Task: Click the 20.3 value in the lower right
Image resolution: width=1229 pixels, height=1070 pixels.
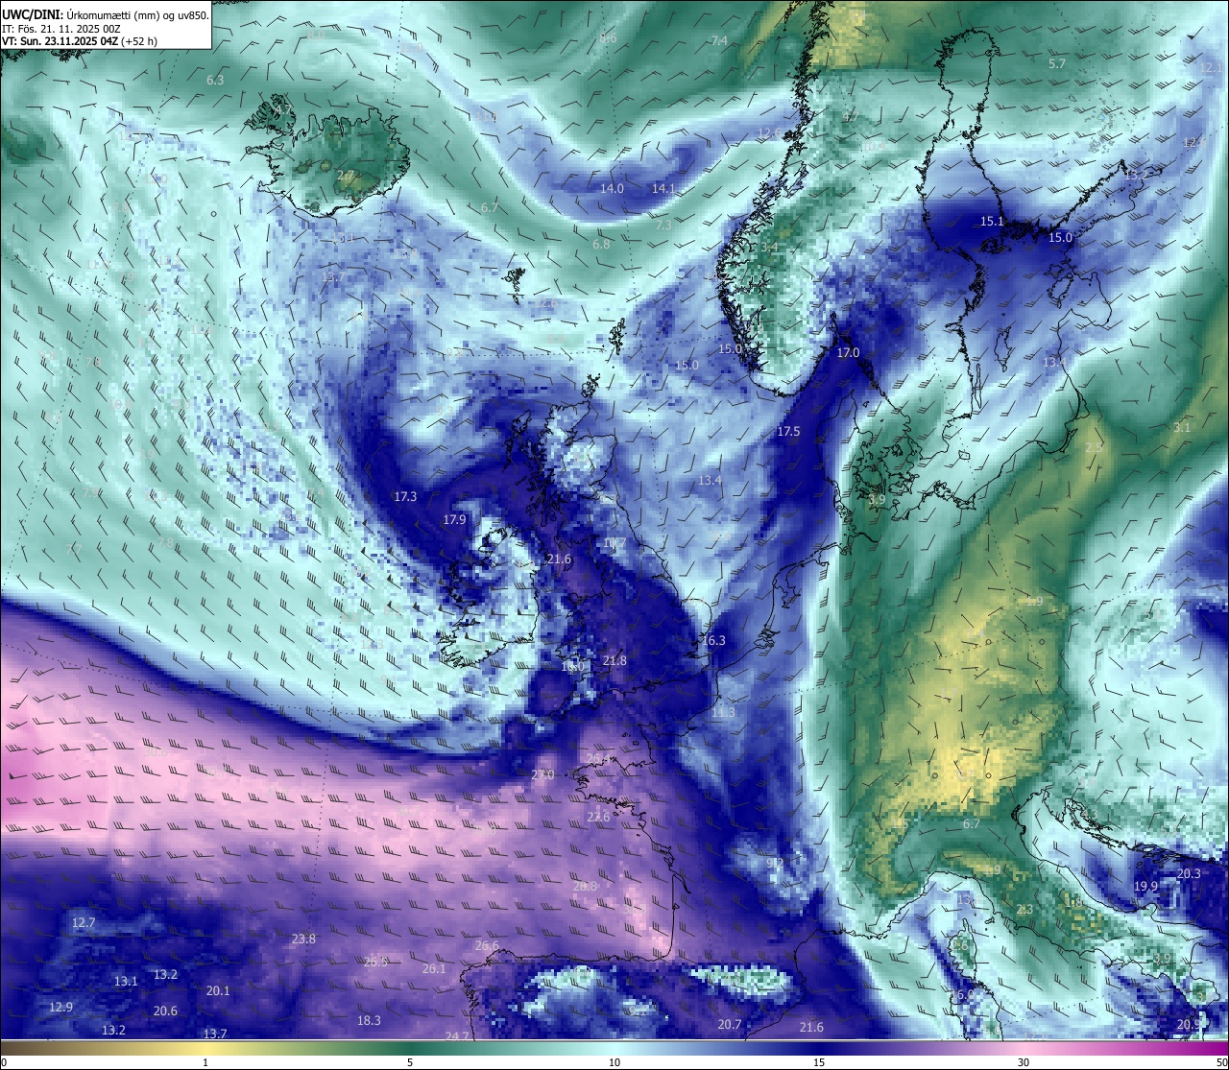Action: 1189,873
